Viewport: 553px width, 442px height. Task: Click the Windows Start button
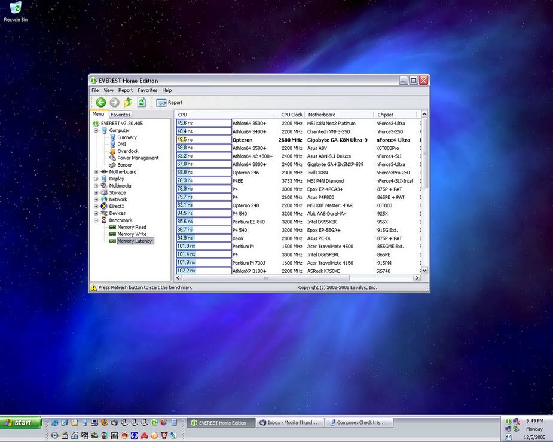pyautogui.click(x=21, y=423)
